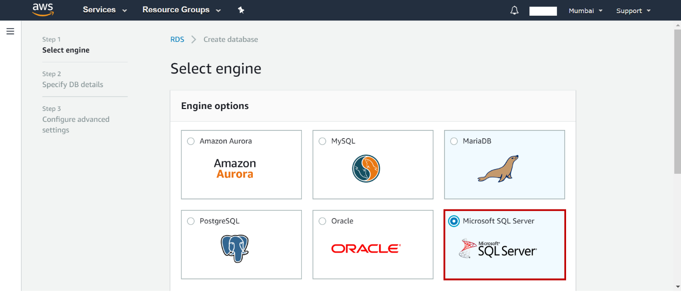The width and height of the screenshot is (681, 308).
Task: Click the Microsoft SQL Server logo
Action: [x=498, y=248]
